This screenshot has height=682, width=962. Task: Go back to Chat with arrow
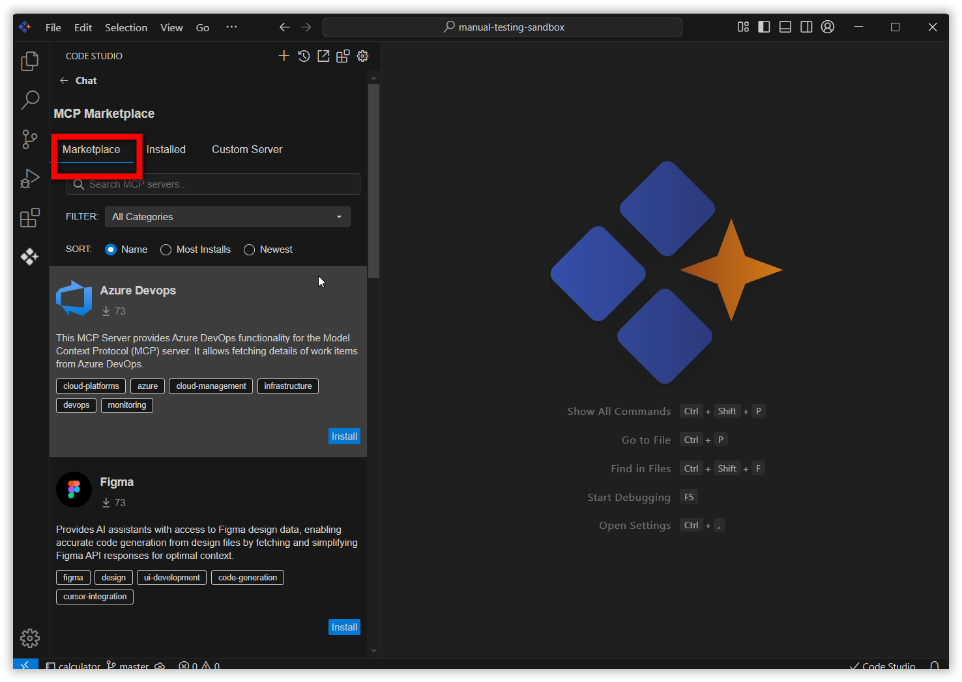[x=64, y=81]
